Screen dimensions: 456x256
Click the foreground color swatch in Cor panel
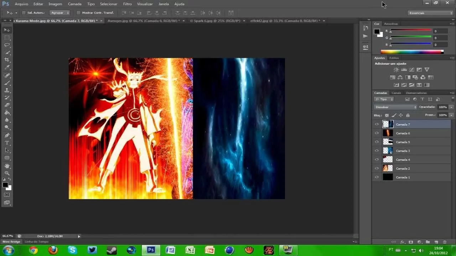coord(377,31)
